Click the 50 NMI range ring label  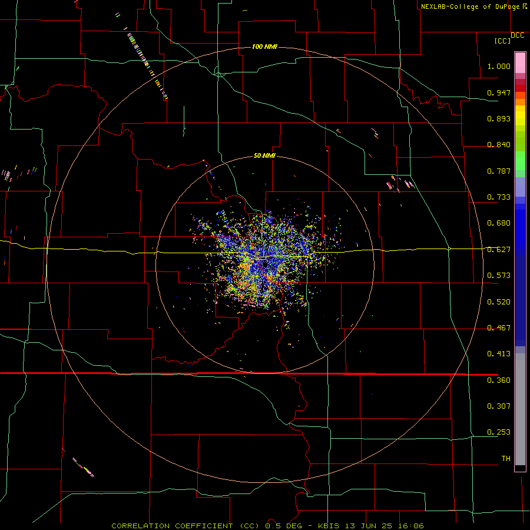pos(264,155)
